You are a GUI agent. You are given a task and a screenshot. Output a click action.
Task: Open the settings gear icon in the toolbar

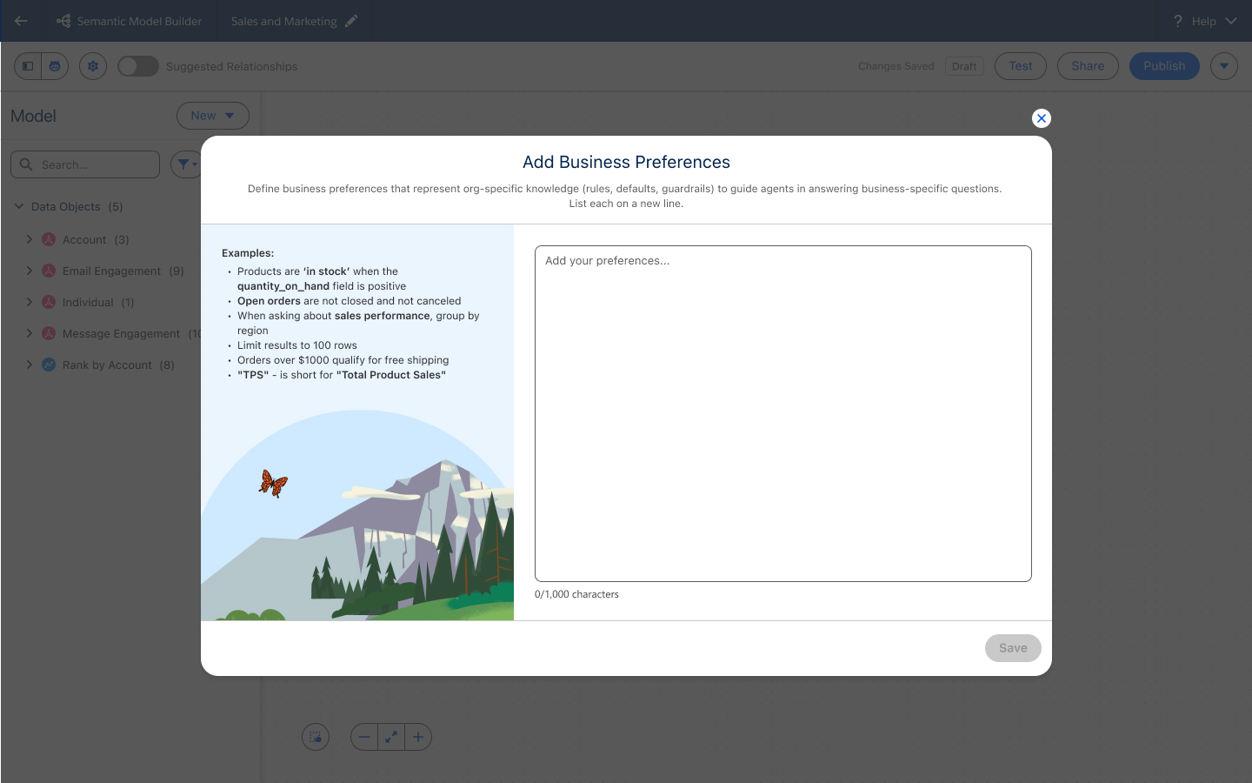[x=93, y=66]
